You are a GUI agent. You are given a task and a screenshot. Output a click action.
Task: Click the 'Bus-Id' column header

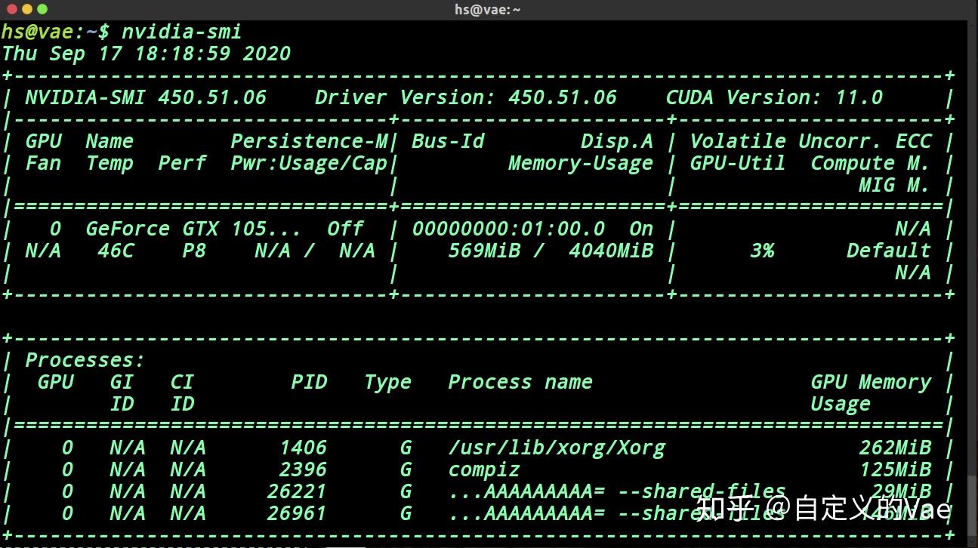tap(448, 141)
